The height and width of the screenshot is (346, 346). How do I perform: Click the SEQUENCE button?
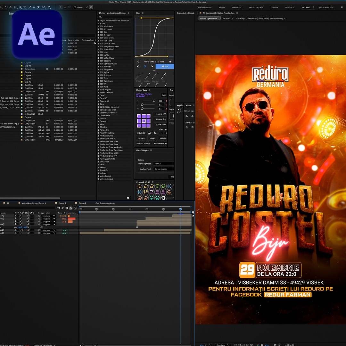tap(141, 133)
